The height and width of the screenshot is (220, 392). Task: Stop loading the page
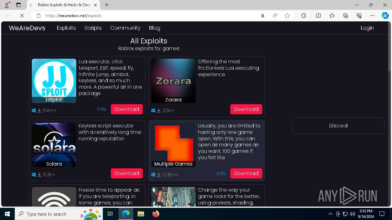[22, 16]
